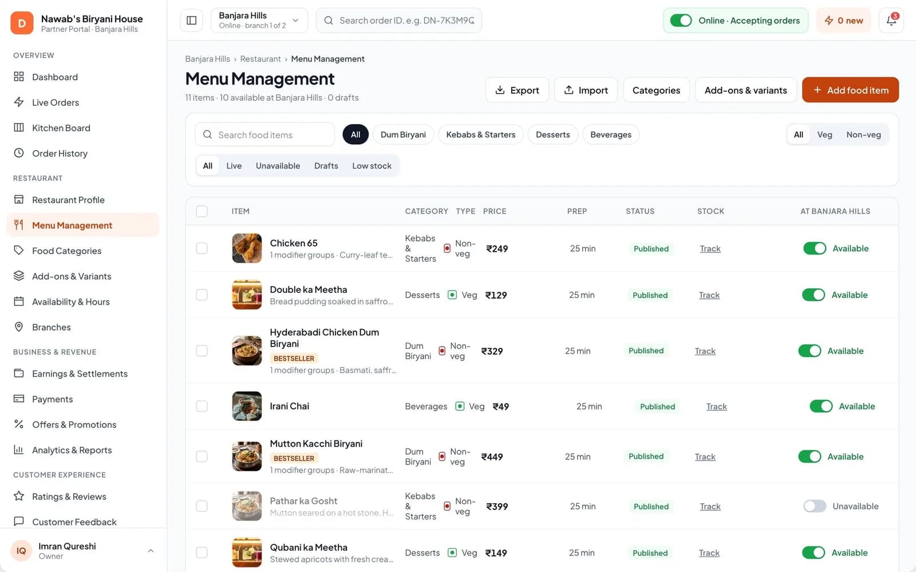Viewport: 916px width, 572px height.
Task: Filter by Beverages category
Action: click(611, 134)
